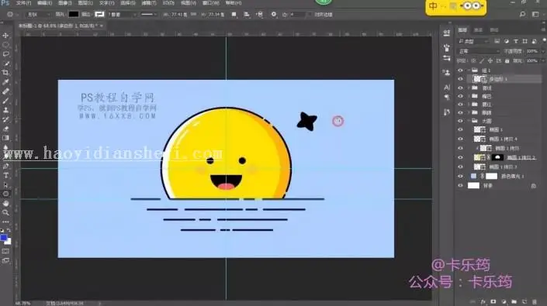
Task: Select the Pen tool
Action: (5, 166)
